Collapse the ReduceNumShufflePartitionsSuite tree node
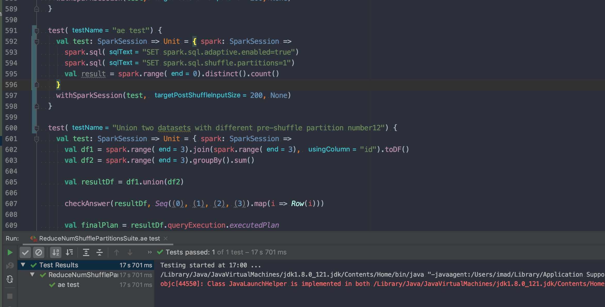The width and height of the screenshot is (605, 307). [x=32, y=275]
